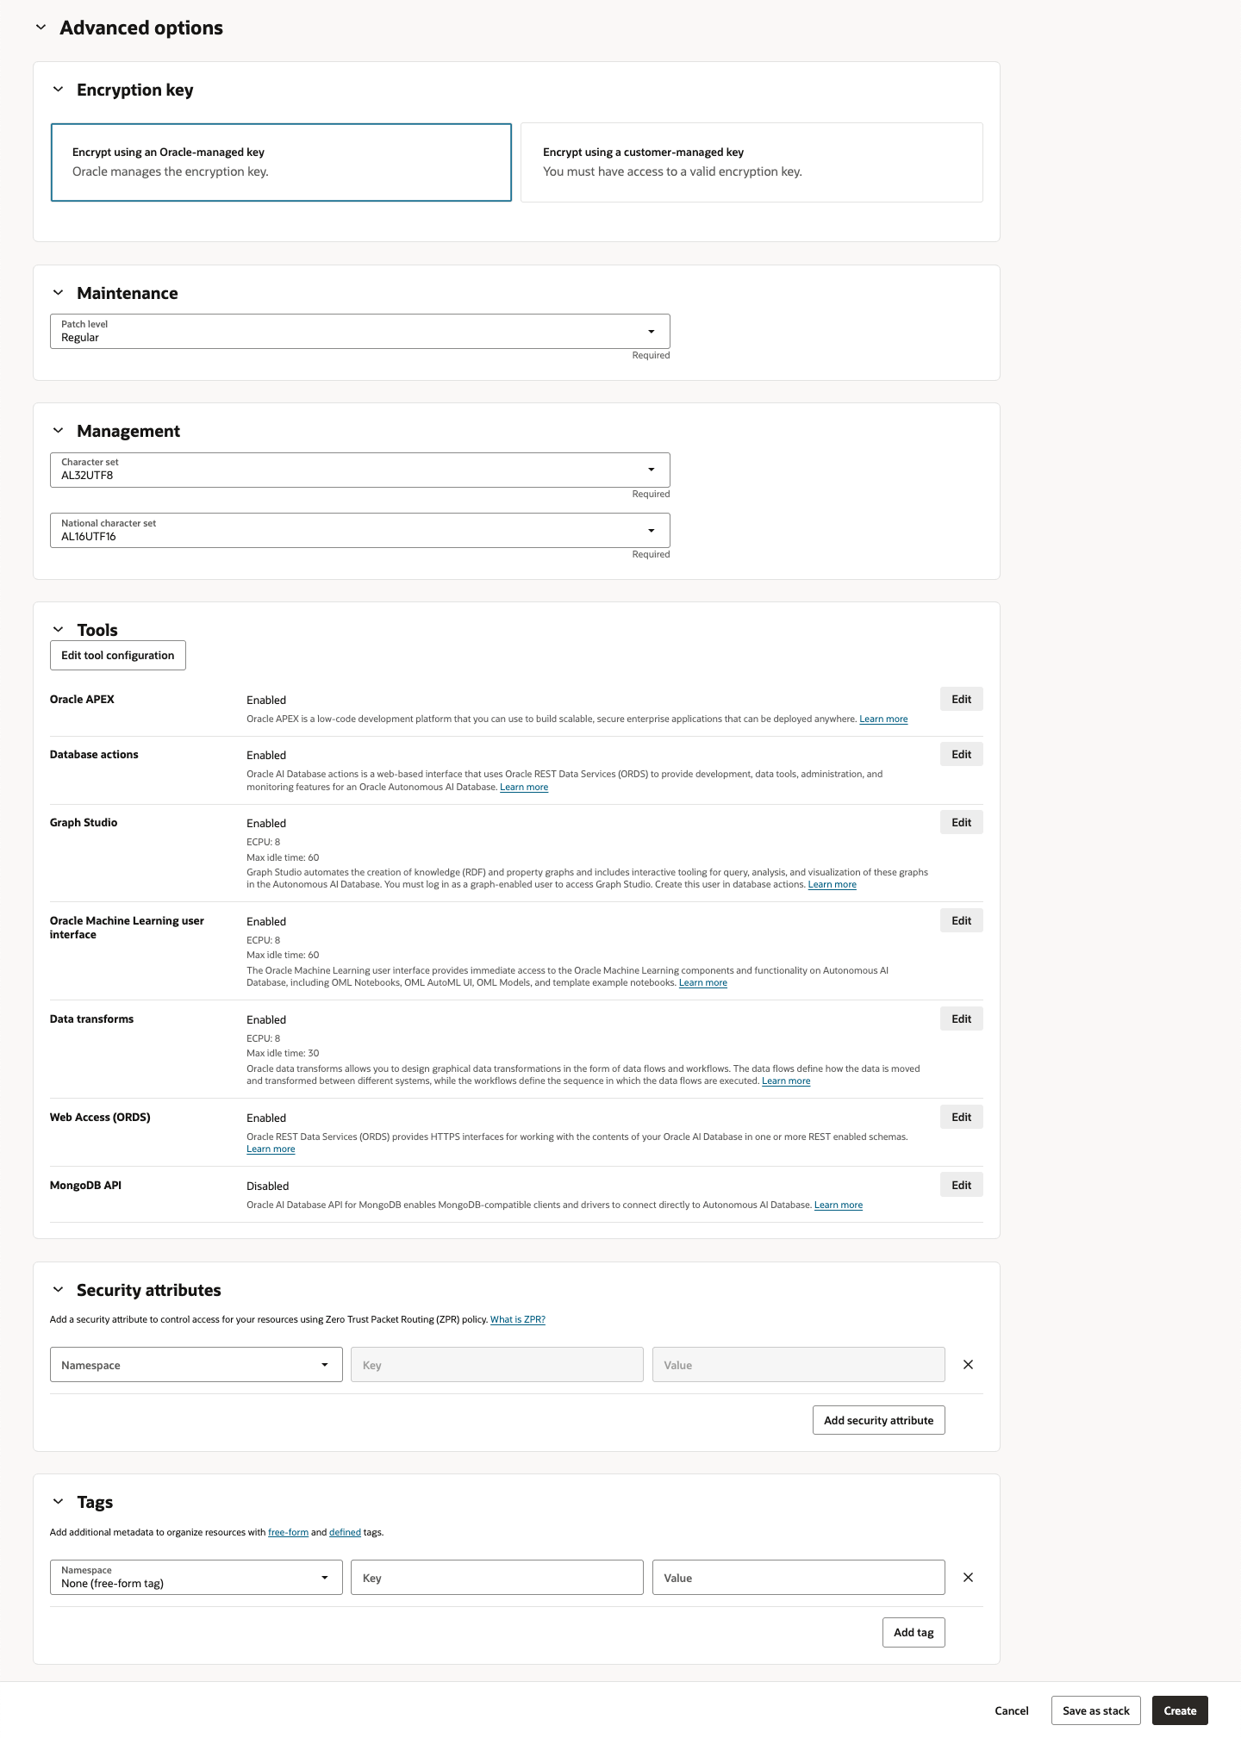Open the Character set dropdown
This screenshot has width=1241, height=1738.
coord(360,470)
